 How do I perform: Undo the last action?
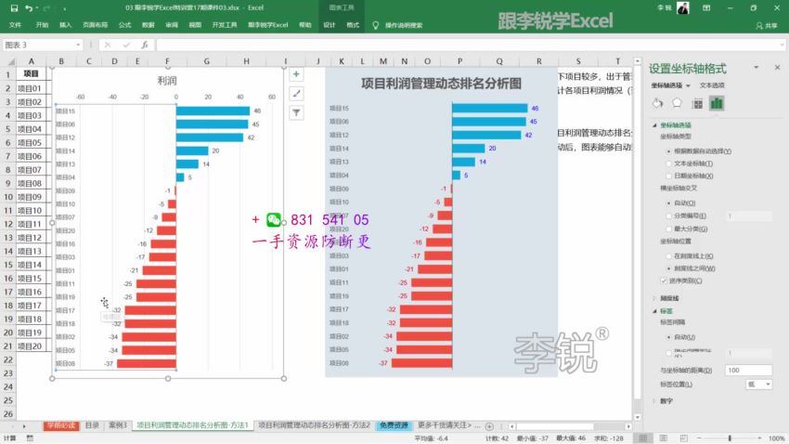[29, 8]
